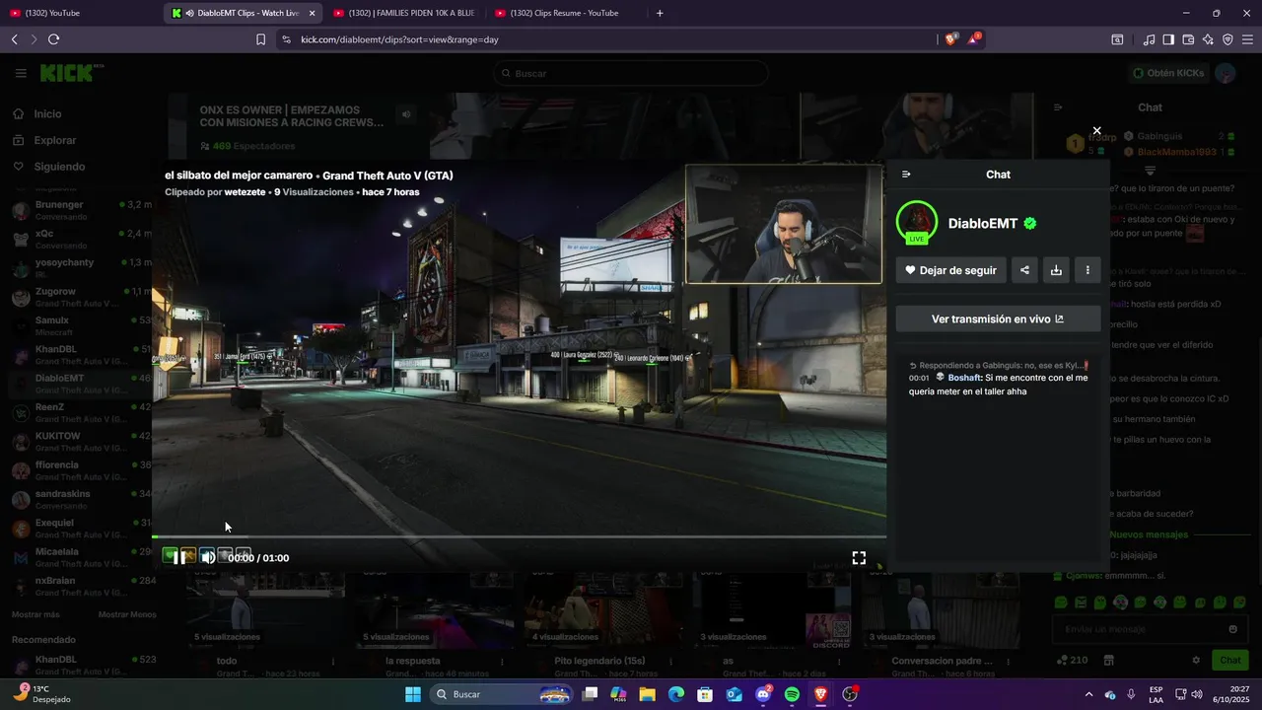Screen dimensions: 1262x710
Task: Click green Chat send button
Action: [1230, 661]
